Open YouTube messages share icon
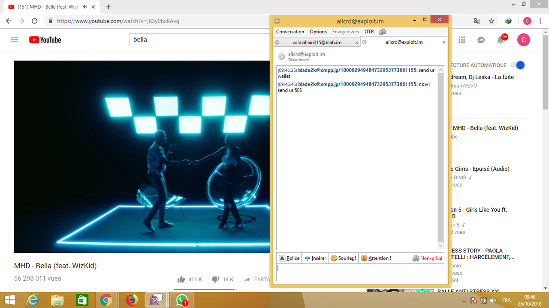Image resolution: width=549 pixels, height=308 pixels. pyautogui.click(x=481, y=40)
